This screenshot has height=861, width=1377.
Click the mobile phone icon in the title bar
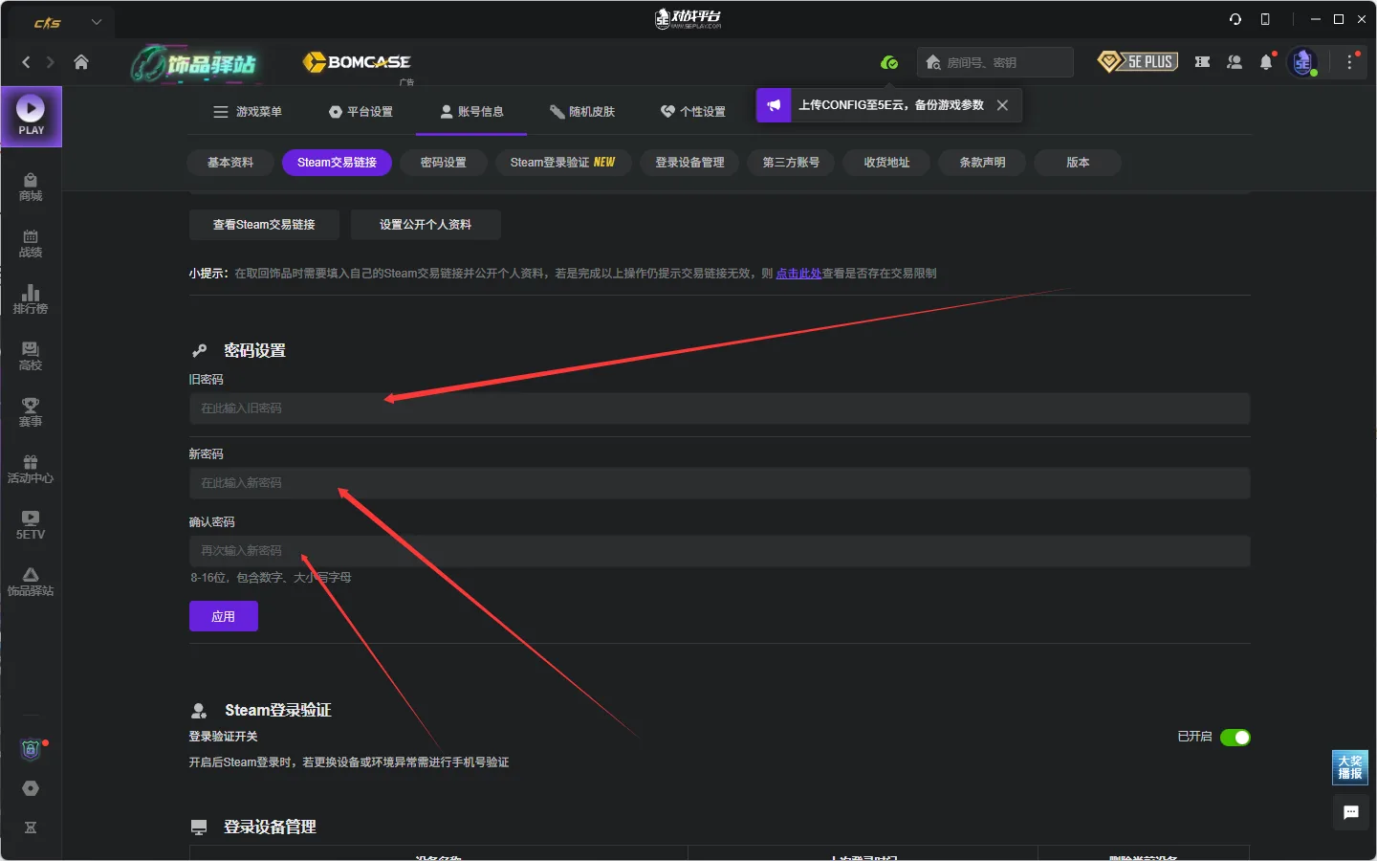(x=1265, y=19)
